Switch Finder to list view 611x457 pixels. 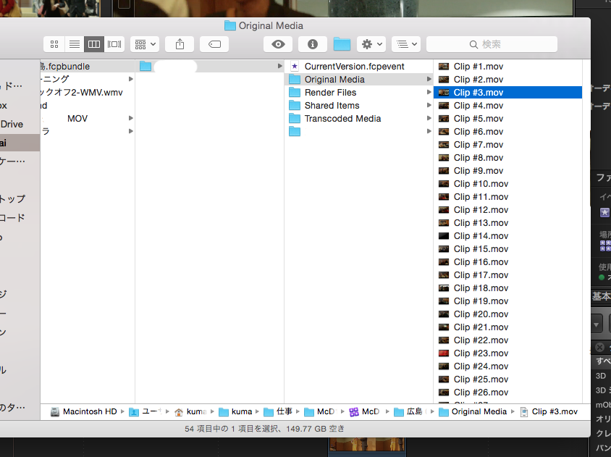(x=75, y=44)
